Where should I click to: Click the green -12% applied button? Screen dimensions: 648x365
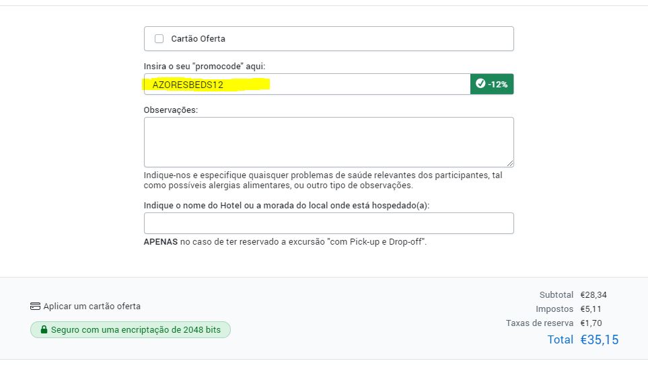[x=492, y=84]
